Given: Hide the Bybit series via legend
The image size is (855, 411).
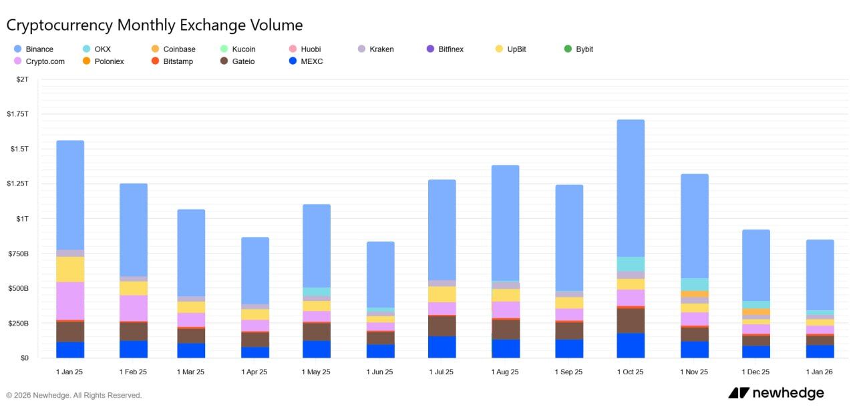Looking at the screenshot, I should tap(584, 49).
